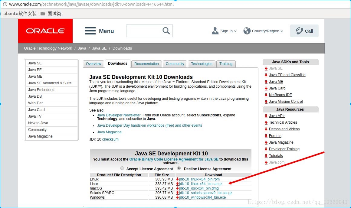Click Java Magazine link in See also list
351x208 pixels.
(109, 132)
